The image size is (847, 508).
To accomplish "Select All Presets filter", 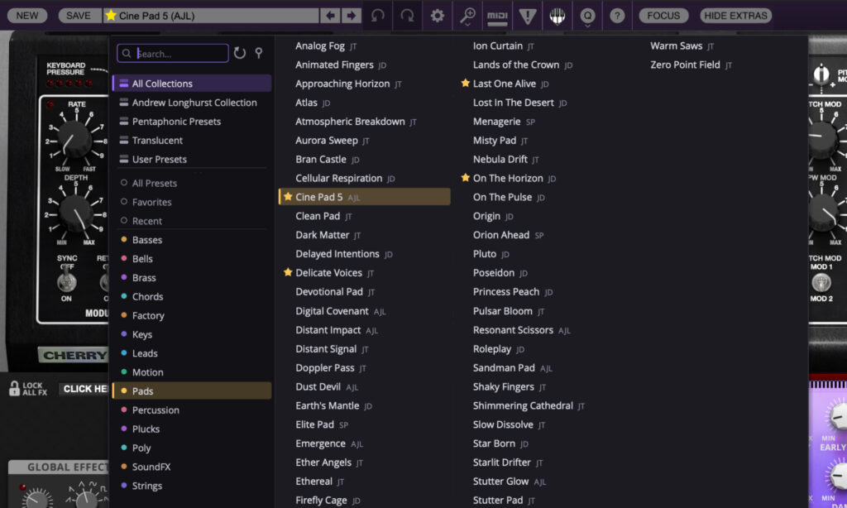I will pyautogui.click(x=155, y=183).
